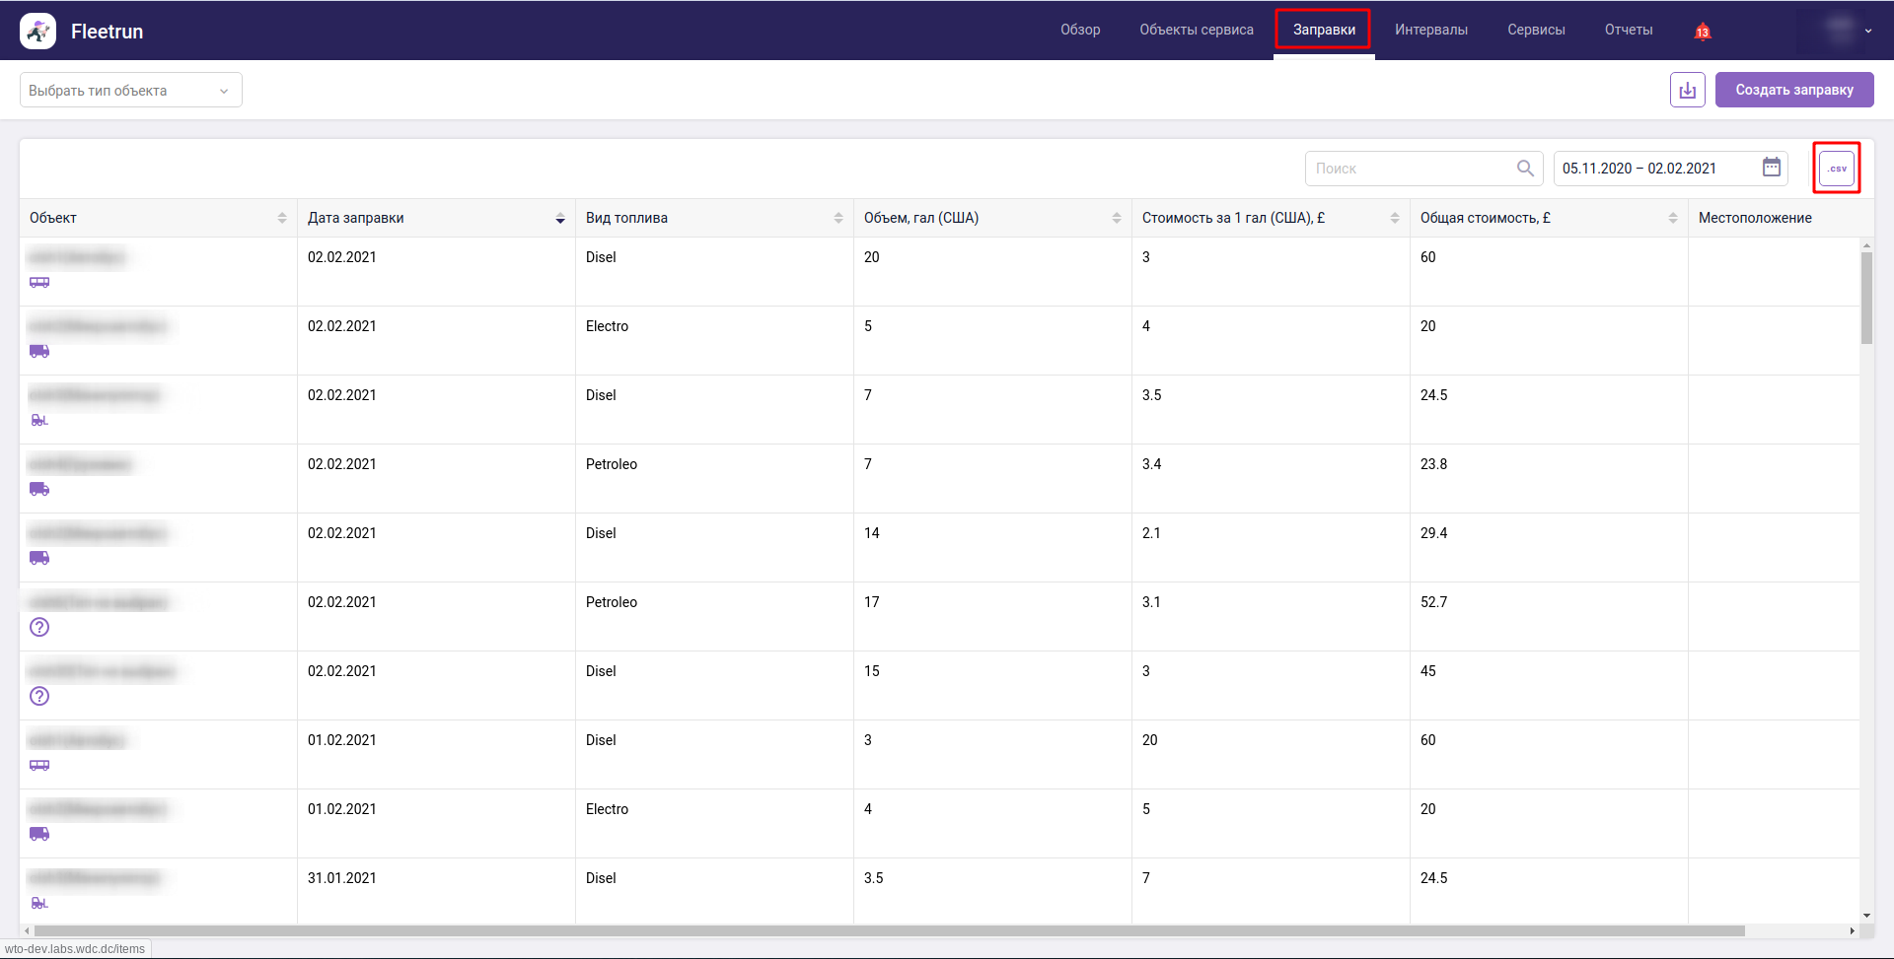
Task: Click the import/download icon beside Создать заправку
Action: click(1687, 90)
